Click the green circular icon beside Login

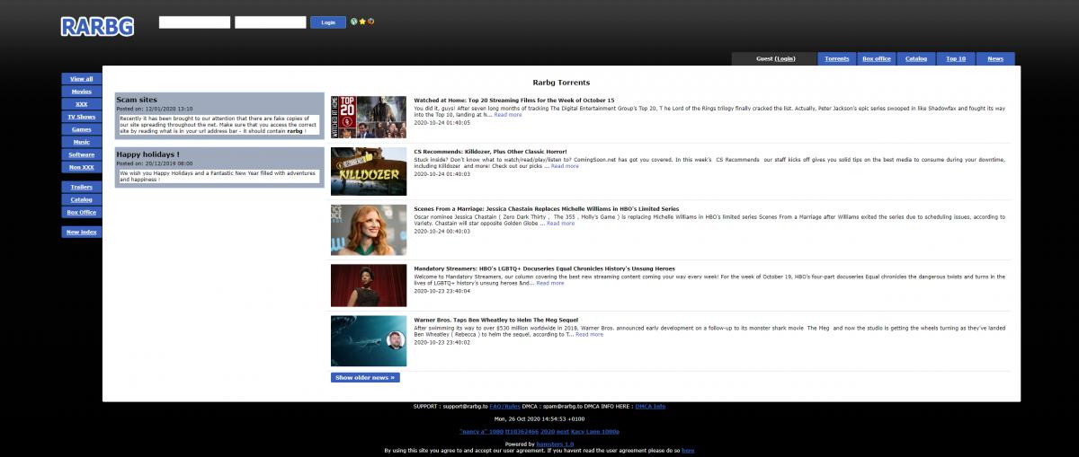[x=354, y=22]
